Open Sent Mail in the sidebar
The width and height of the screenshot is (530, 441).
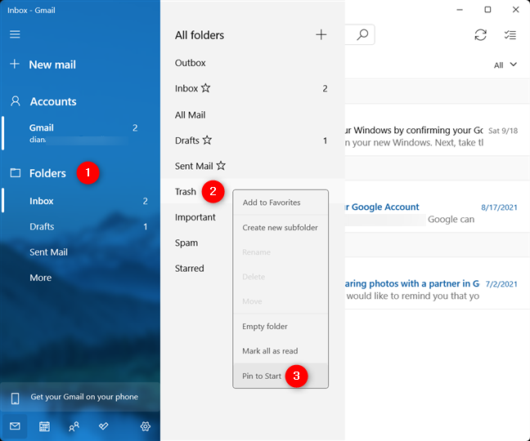pos(80,252)
